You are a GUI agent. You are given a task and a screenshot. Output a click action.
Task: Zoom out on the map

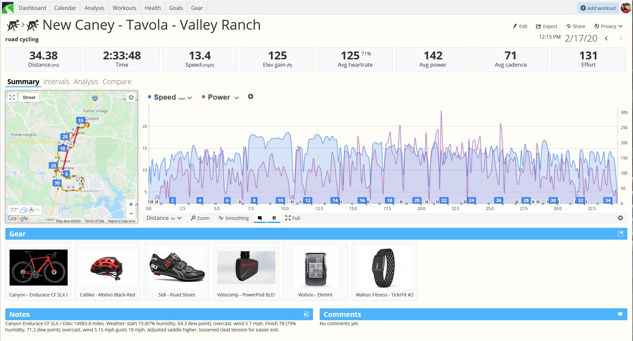tap(131, 214)
